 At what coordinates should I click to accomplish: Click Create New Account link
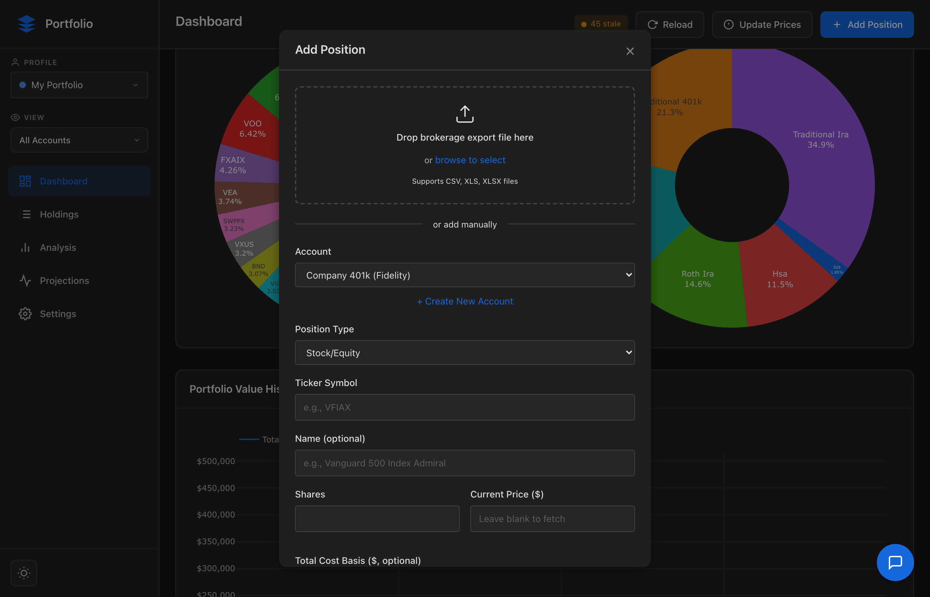pos(465,301)
